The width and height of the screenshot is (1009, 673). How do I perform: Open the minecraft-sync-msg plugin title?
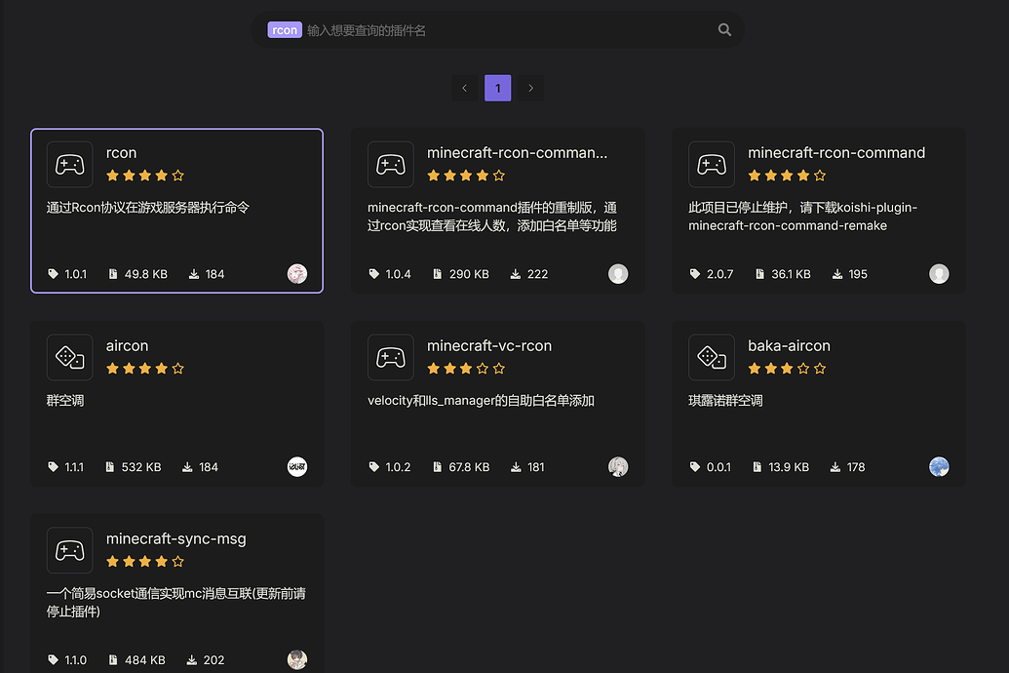[175, 539]
